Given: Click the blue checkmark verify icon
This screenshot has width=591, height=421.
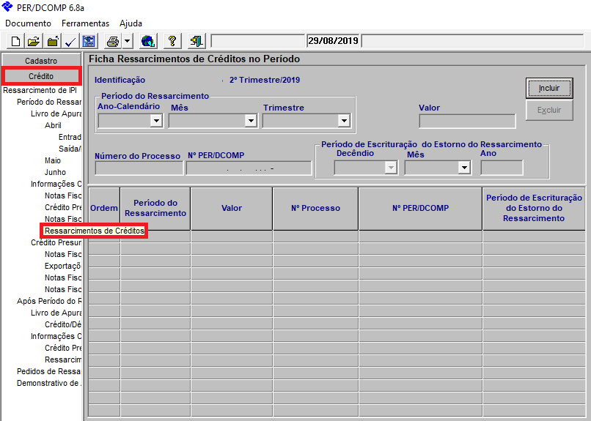Looking at the screenshot, I should coord(70,41).
